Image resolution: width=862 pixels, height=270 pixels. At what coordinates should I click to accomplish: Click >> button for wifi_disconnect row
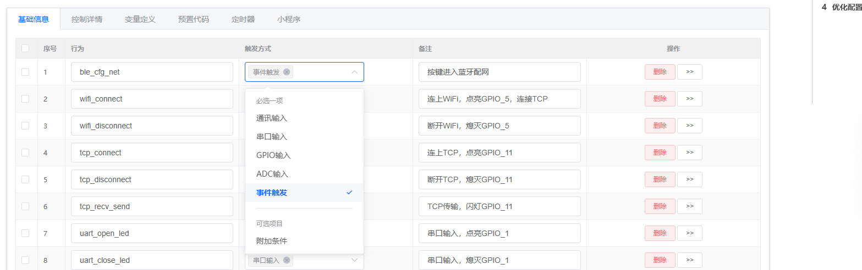690,126
